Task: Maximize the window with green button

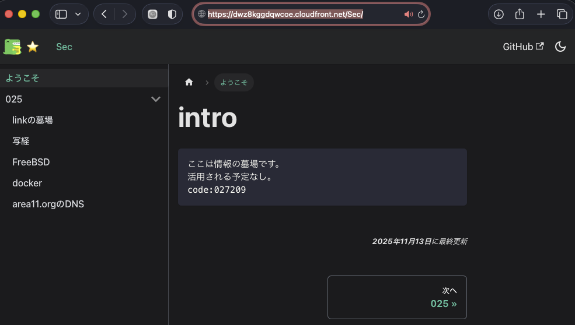Action: tap(36, 14)
